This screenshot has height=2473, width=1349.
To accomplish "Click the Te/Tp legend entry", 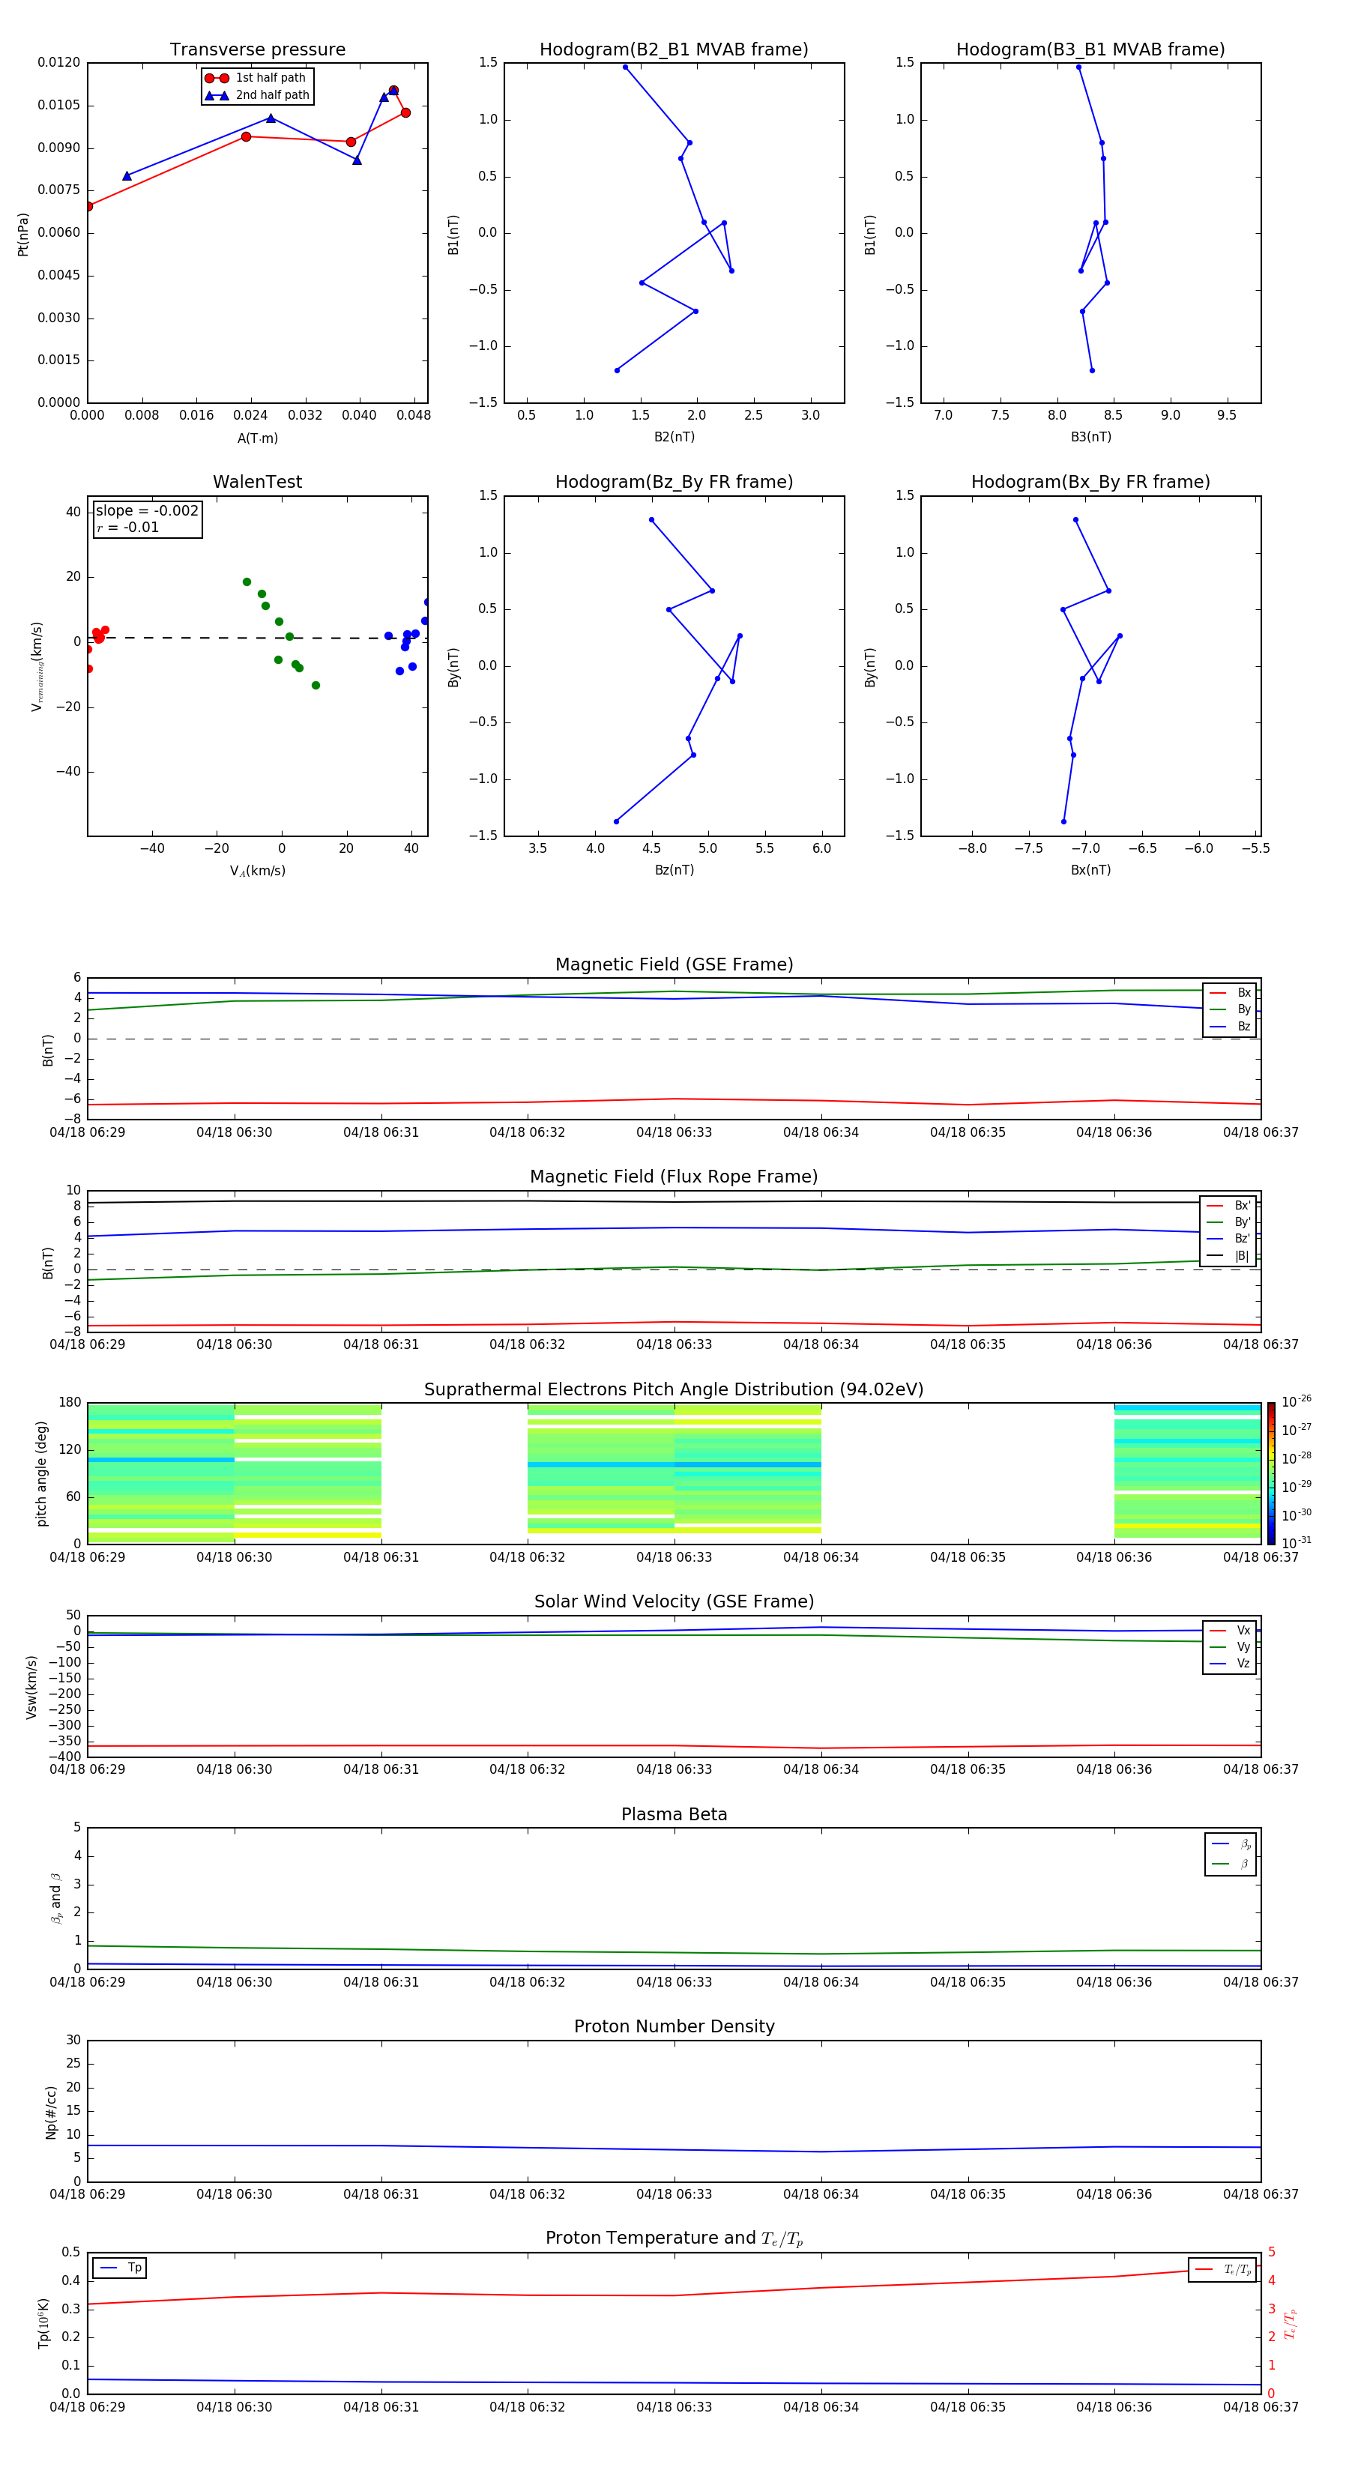I will 1223,2269.
